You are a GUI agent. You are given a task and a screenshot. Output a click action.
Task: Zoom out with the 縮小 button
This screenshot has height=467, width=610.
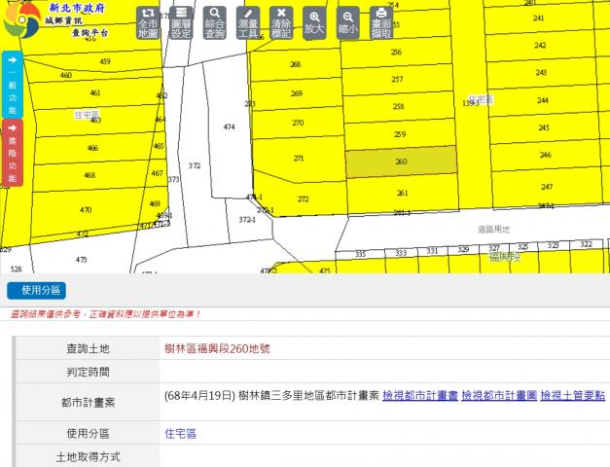347,23
